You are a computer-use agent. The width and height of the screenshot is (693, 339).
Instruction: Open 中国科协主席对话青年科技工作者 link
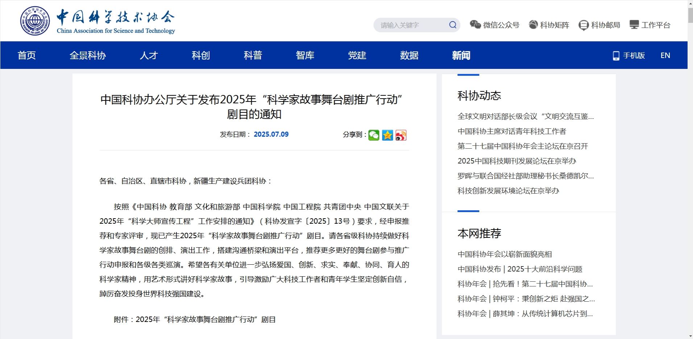pos(512,131)
